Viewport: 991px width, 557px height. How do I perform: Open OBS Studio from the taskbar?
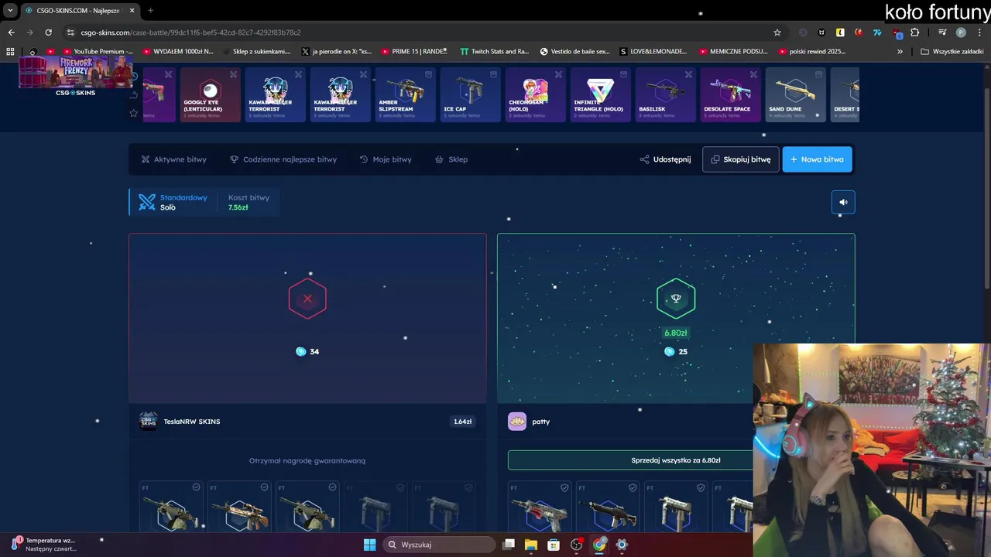click(576, 545)
